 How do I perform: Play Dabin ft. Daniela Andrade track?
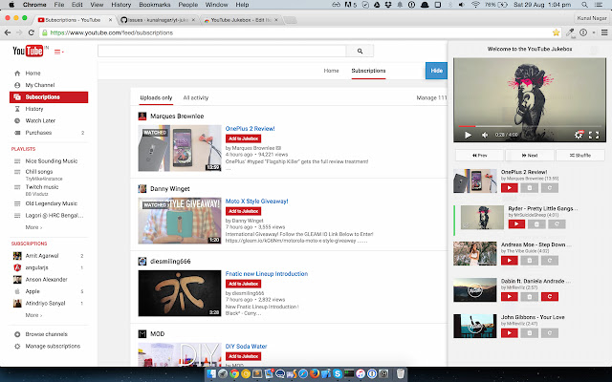pyautogui.click(x=510, y=297)
